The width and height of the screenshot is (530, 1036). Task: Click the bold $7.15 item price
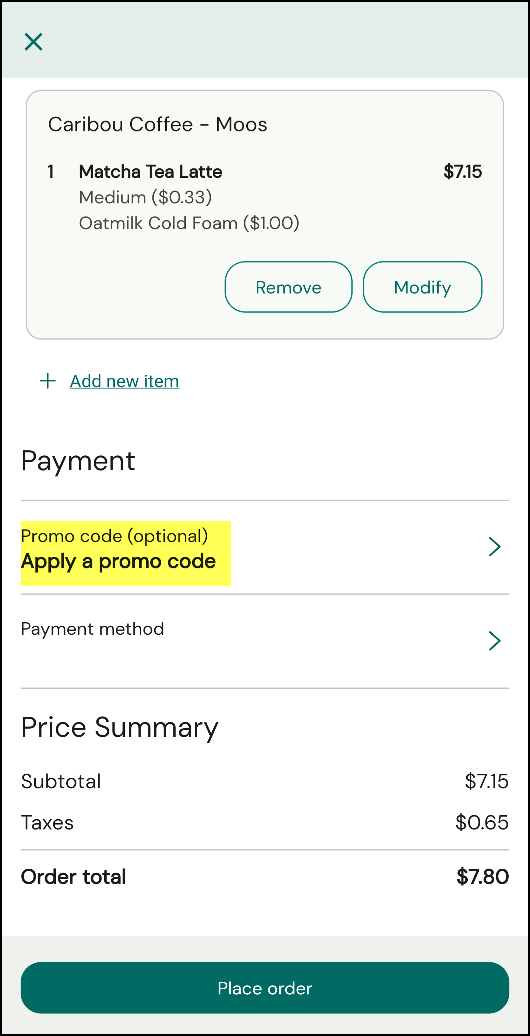coord(462,172)
